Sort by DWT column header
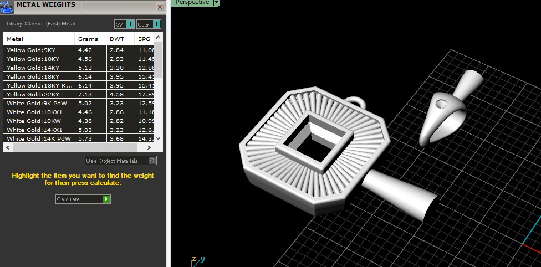Image resolution: width=541 pixels, height=267 pixels. [120, 39]
